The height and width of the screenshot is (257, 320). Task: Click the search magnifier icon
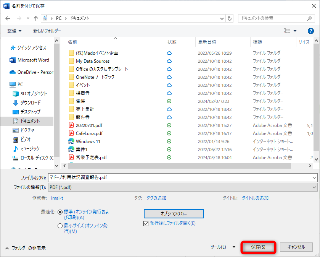[x=309, y=18]
